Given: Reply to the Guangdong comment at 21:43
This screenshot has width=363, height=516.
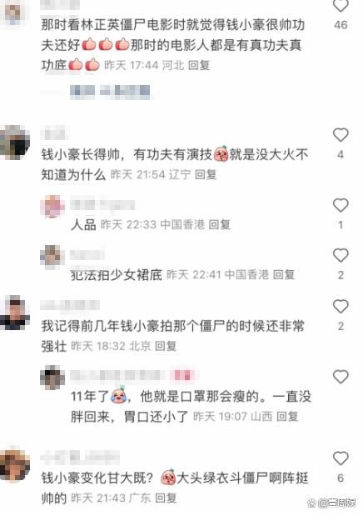Looking at the screenshot, I should click(166, 498).
